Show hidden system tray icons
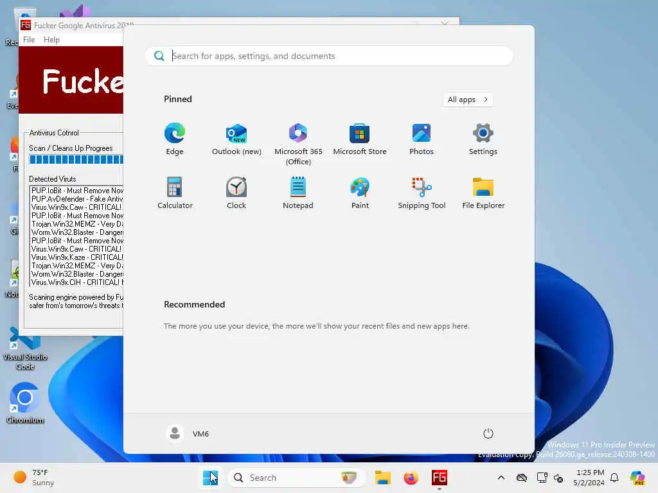658x493 pixels. click(501, 478)
